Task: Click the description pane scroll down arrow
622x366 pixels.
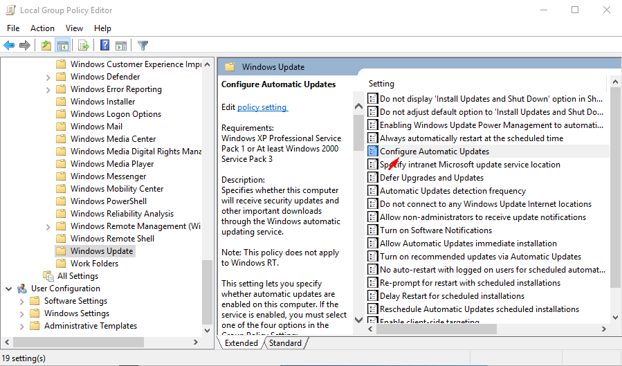Action: point(358,320)
